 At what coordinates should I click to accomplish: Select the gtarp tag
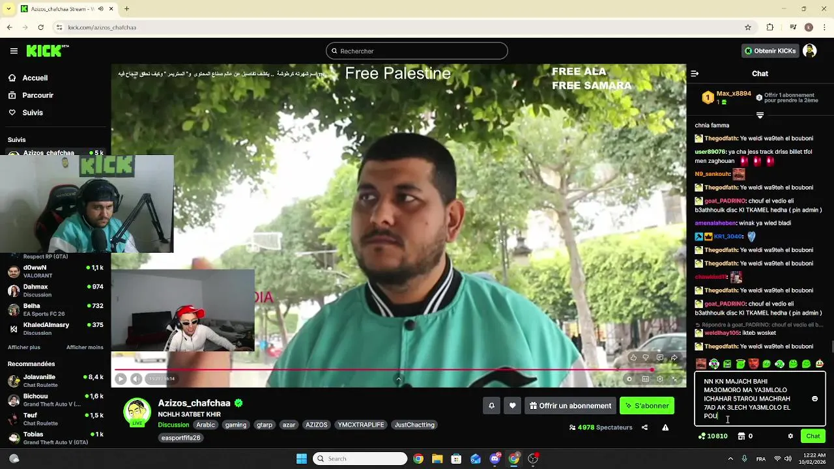click(x=265, y=425)
